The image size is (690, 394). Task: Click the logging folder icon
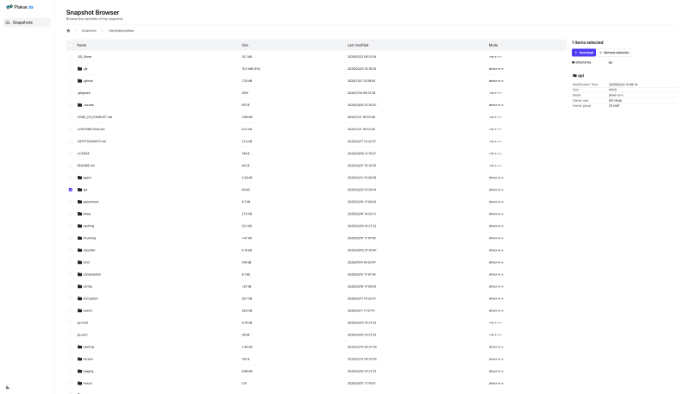coord(79,371)
